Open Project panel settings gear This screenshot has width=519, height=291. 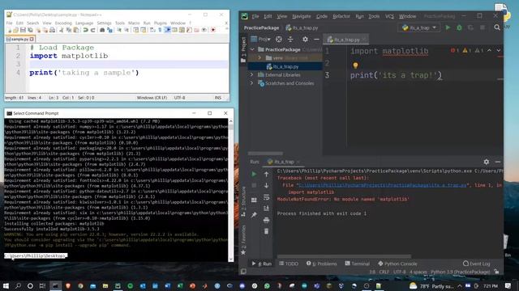[305, 40]
